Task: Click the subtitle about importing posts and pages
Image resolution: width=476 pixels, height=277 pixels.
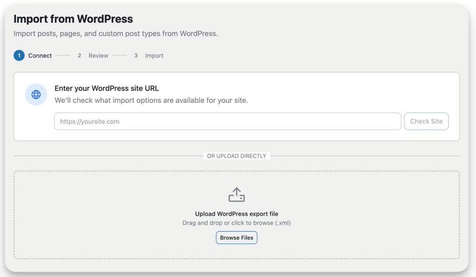Action: pos(116,34)
